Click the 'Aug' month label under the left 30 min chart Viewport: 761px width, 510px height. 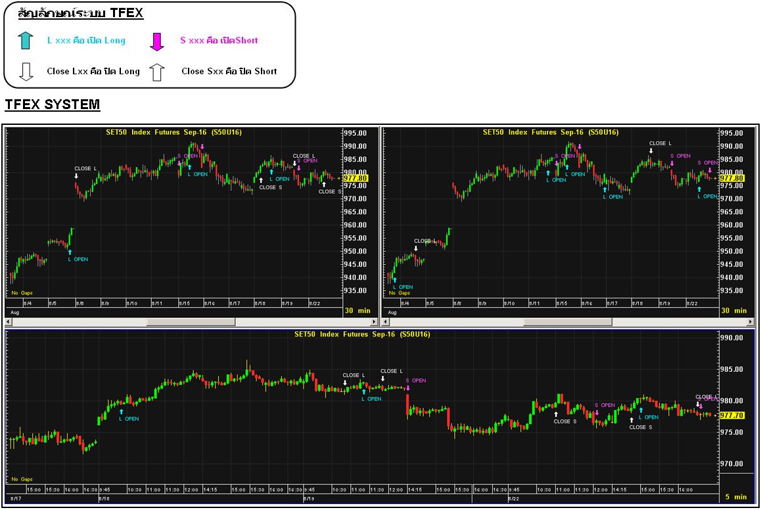pos(14,312)
